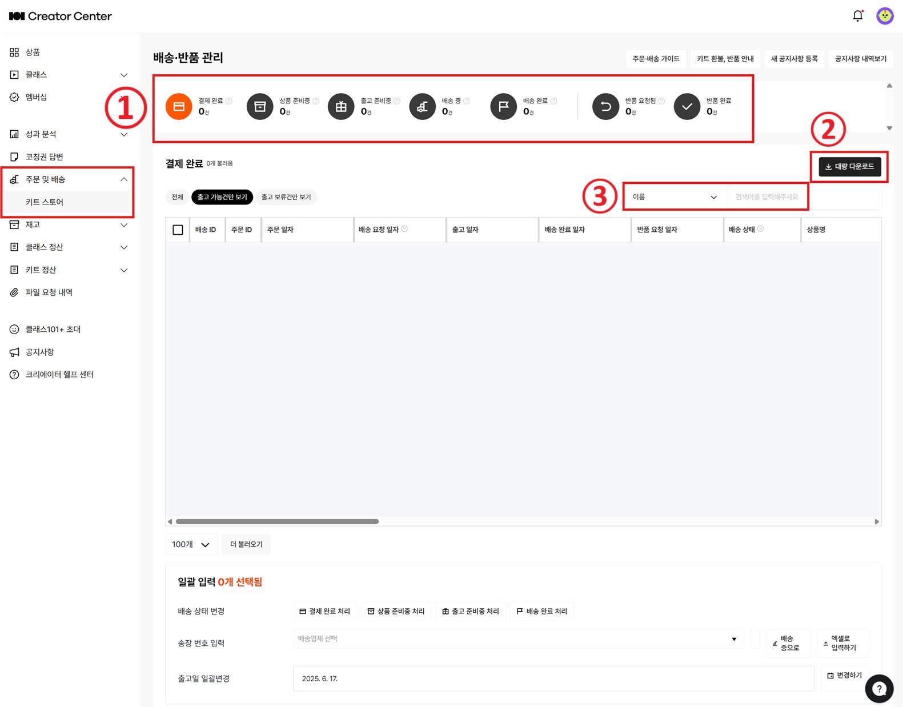Toggle the select-all checkbox in table header
This screenshot has width=903, height=707.
click(178, 230)
